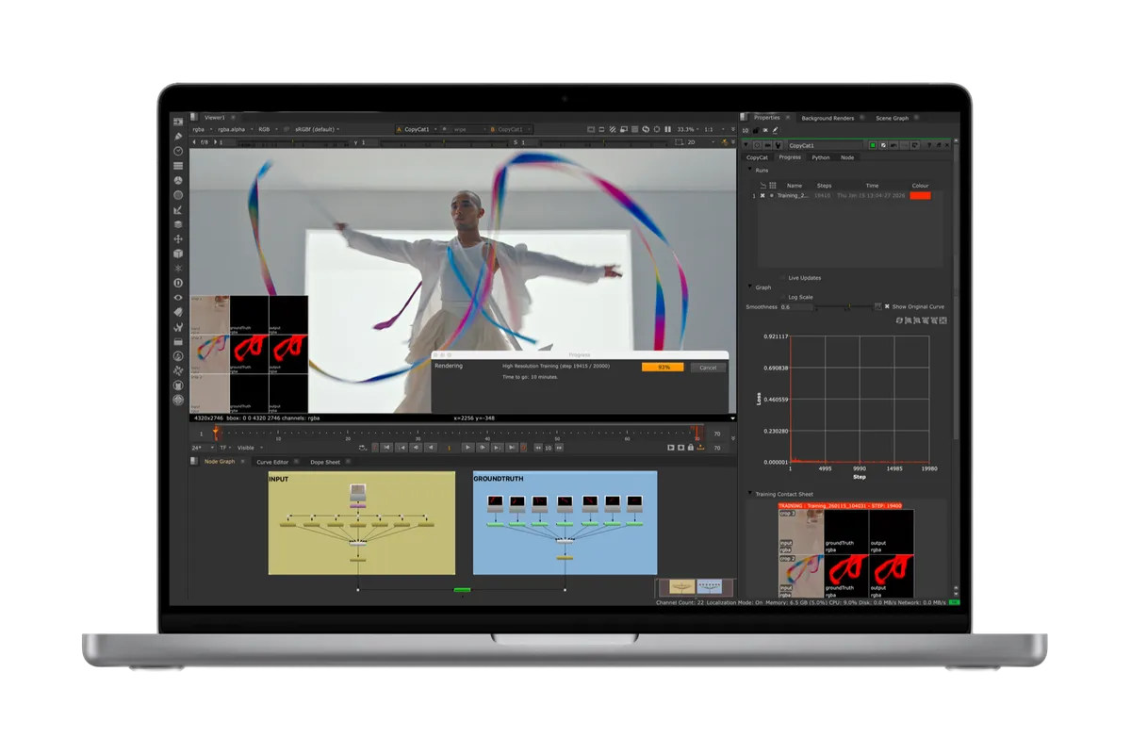The width and height of the screenshot is (1131, 754).
Task: Open the Channel nodes toolbar icon
Action: [x=178, y=166]
